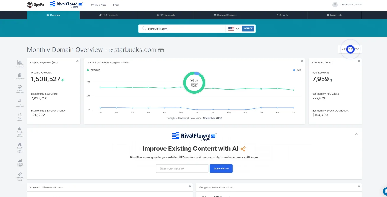Viewport: 387px width, 197px height.
Task: Open Top Keywords in the sidebar
Action: click(x=19, y=103)
